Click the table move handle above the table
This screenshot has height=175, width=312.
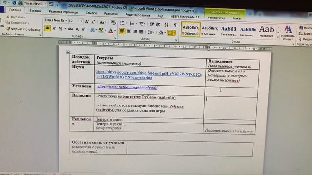tap(68, 52)
